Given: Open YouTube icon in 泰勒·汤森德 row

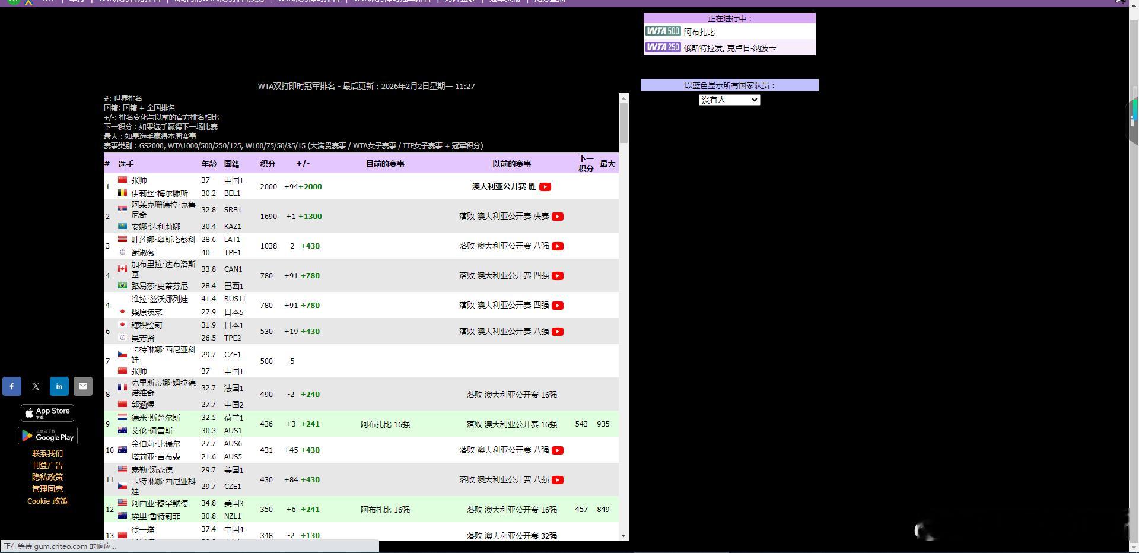Looking at the screenshot, I should point(558,479).
